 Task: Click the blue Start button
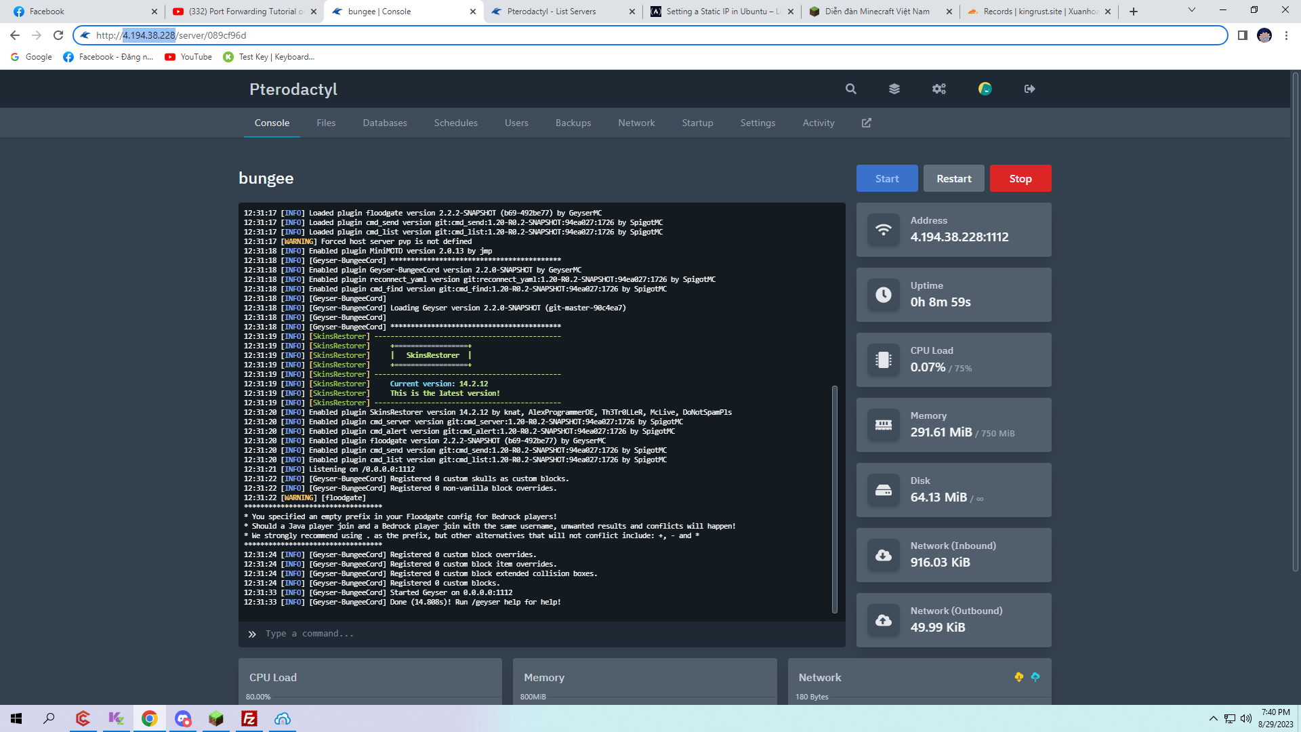887,178
